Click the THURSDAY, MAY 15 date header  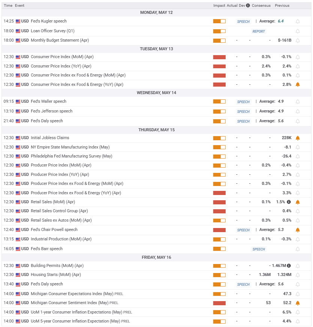point(156,130)
